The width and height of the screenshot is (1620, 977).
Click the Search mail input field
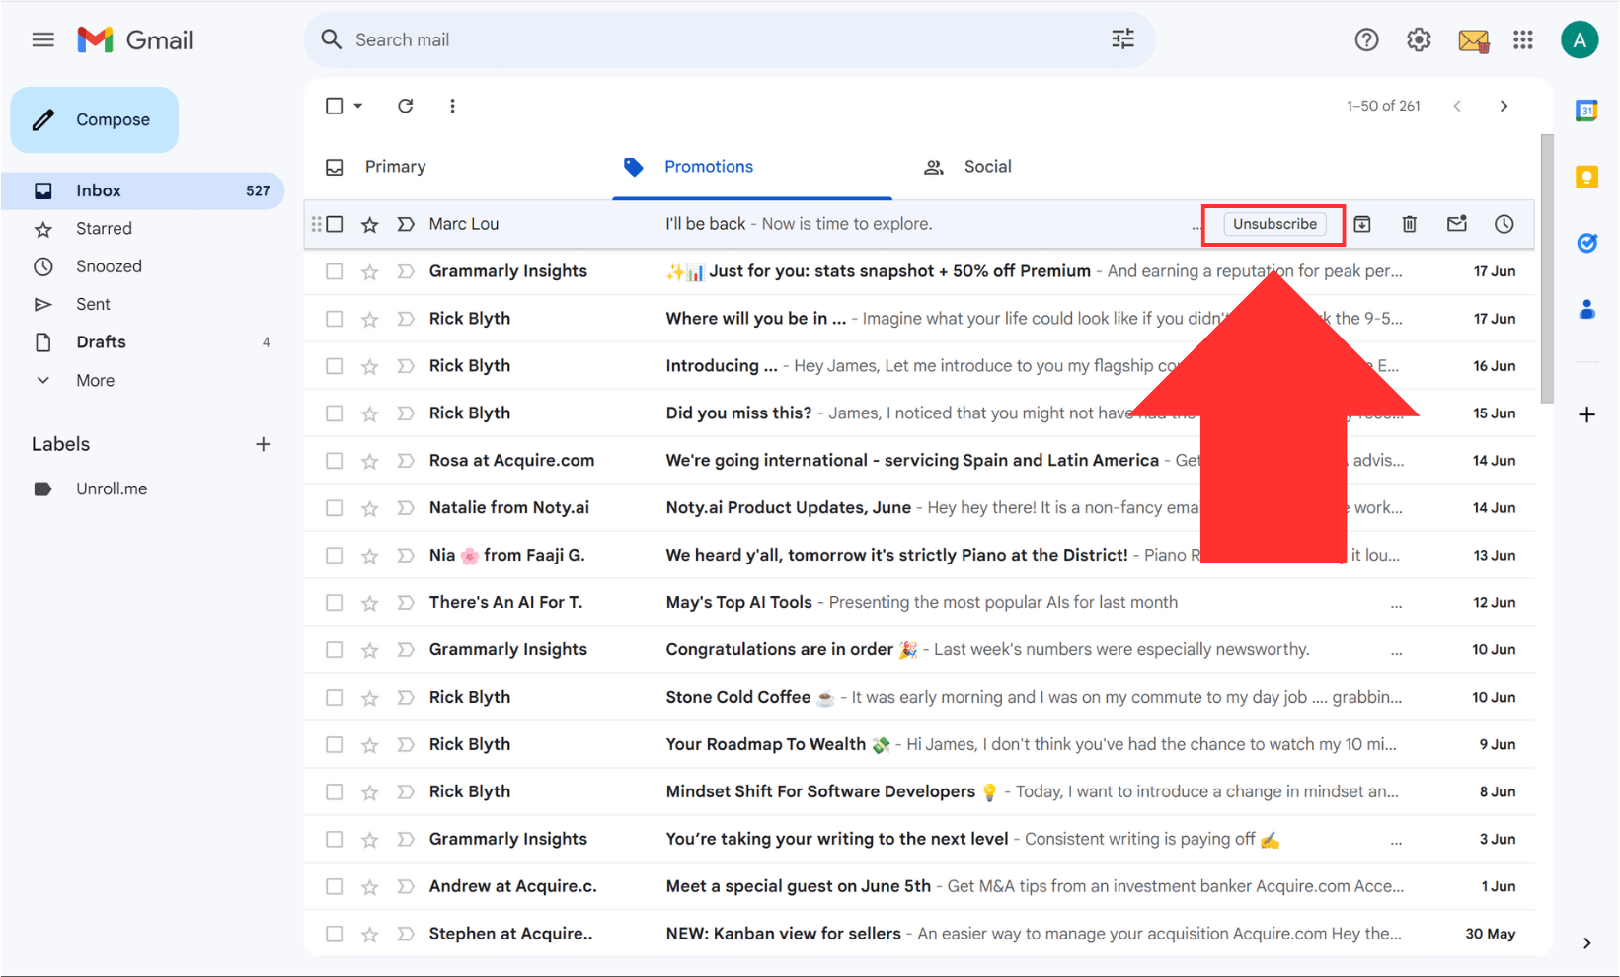coord(691,39)
